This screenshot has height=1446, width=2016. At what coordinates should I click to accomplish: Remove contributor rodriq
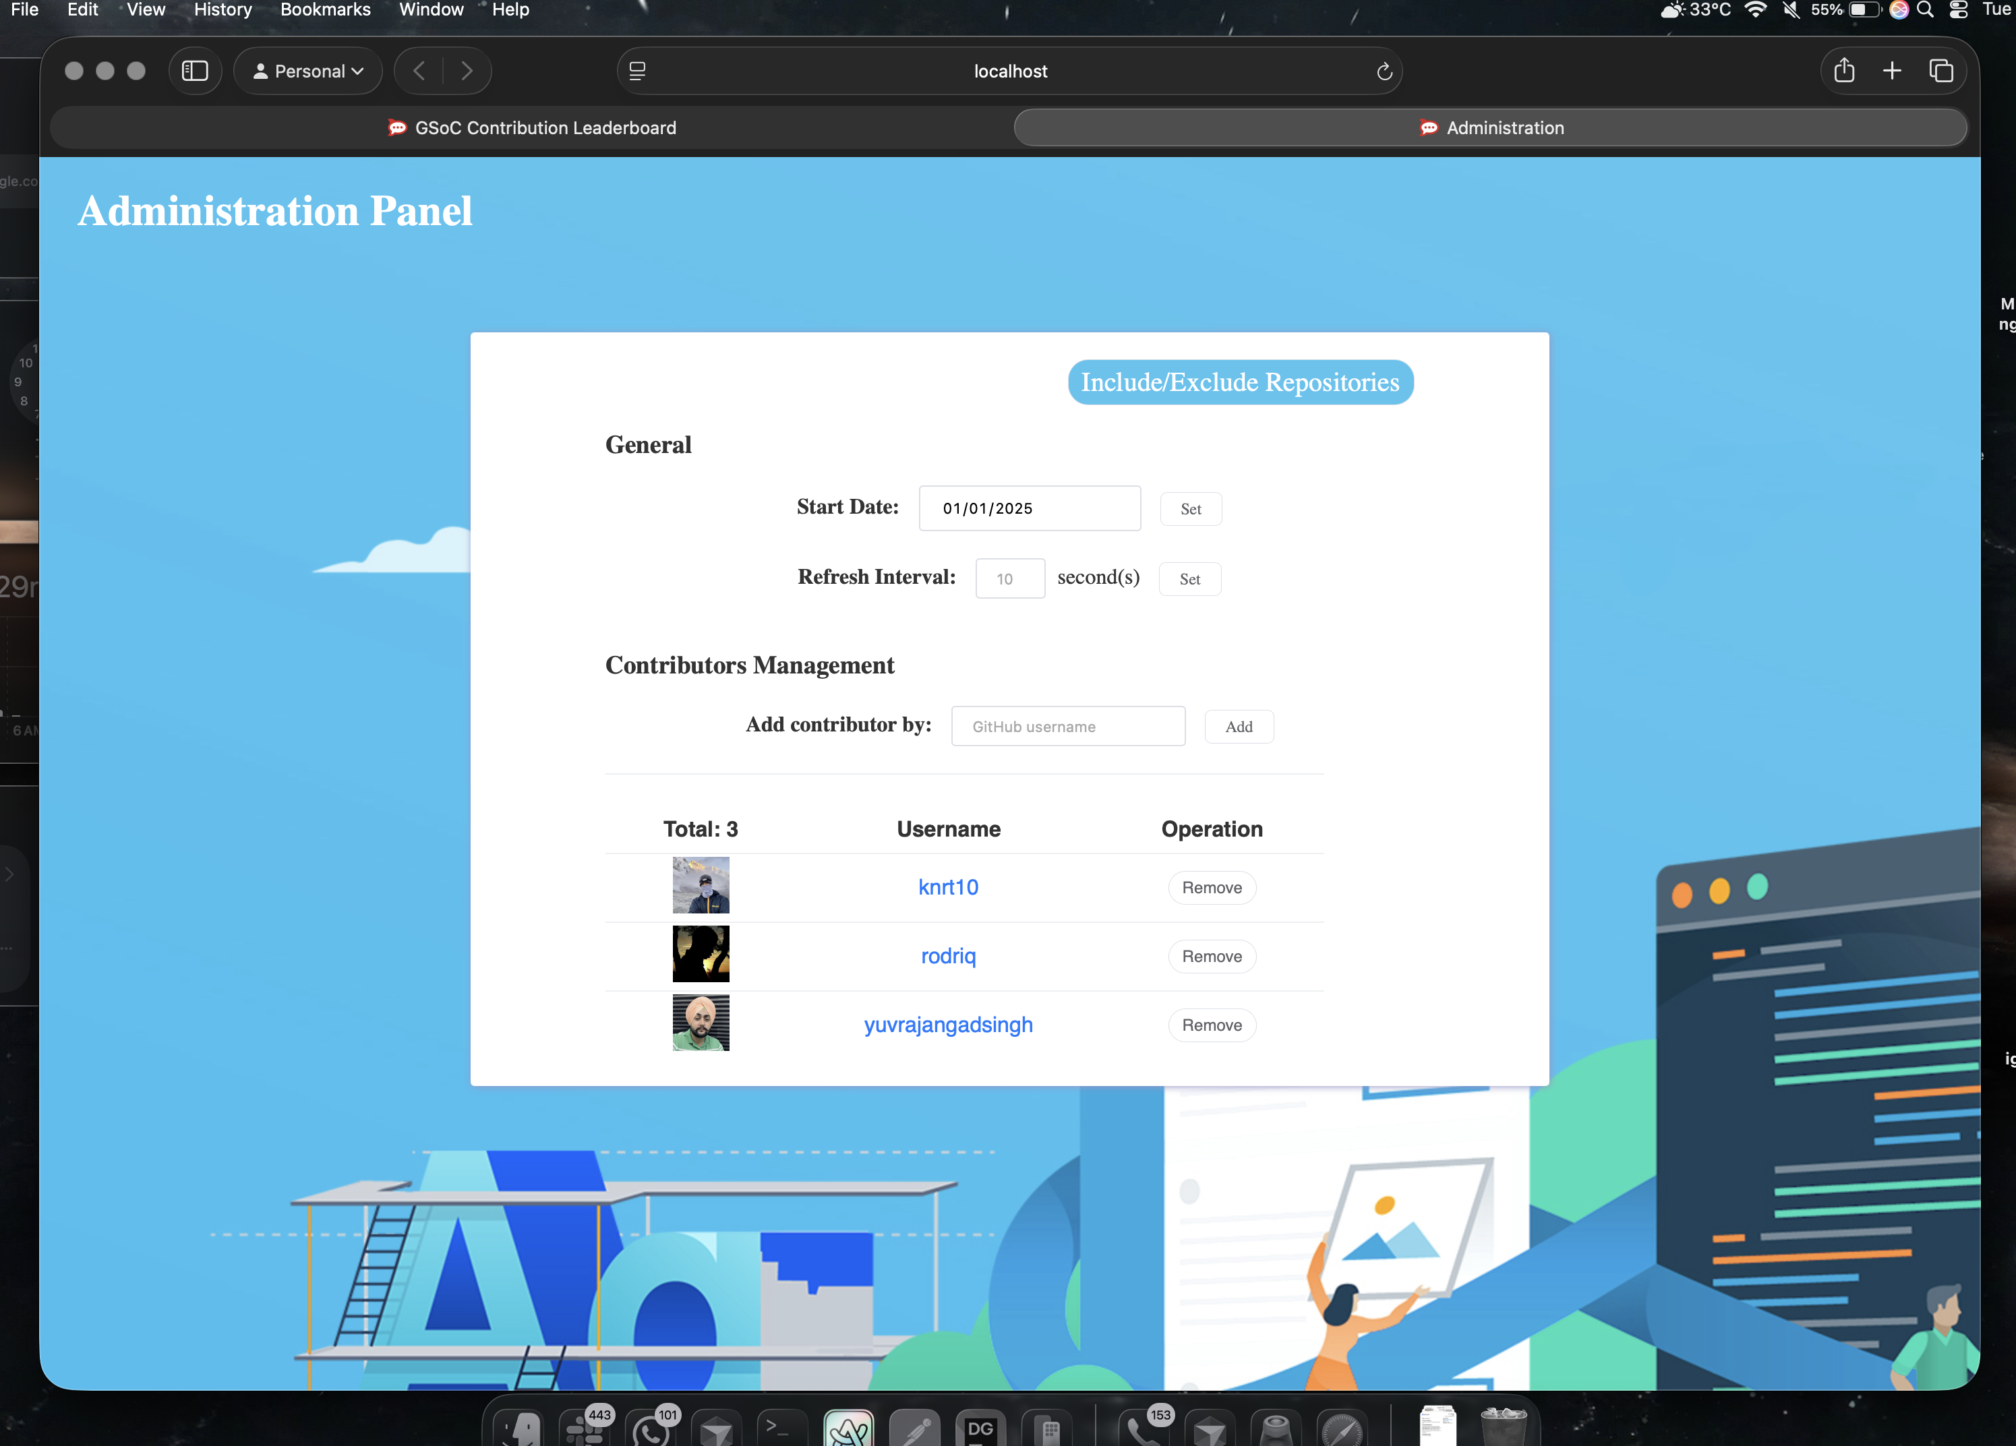point(1212,957)
